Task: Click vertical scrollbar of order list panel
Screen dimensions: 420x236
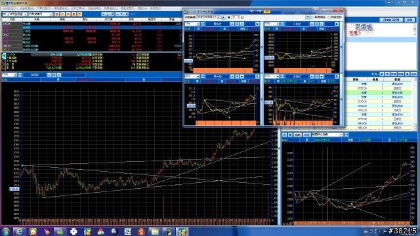Action: click(x=415, y=104)
